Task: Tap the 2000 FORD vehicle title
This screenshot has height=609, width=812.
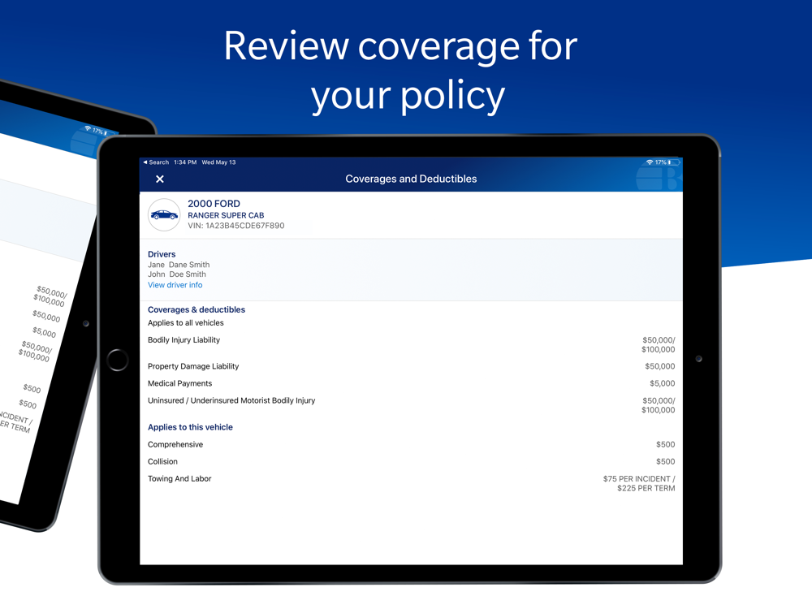Action: click(214, 204)
